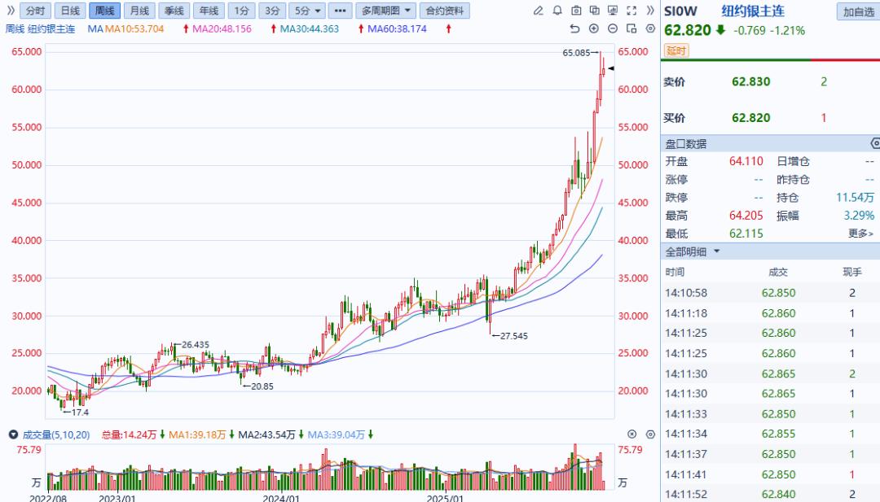Toggle fullscreen chart view icon
This screenshot has height=502, width=880.
coord(631,11)
